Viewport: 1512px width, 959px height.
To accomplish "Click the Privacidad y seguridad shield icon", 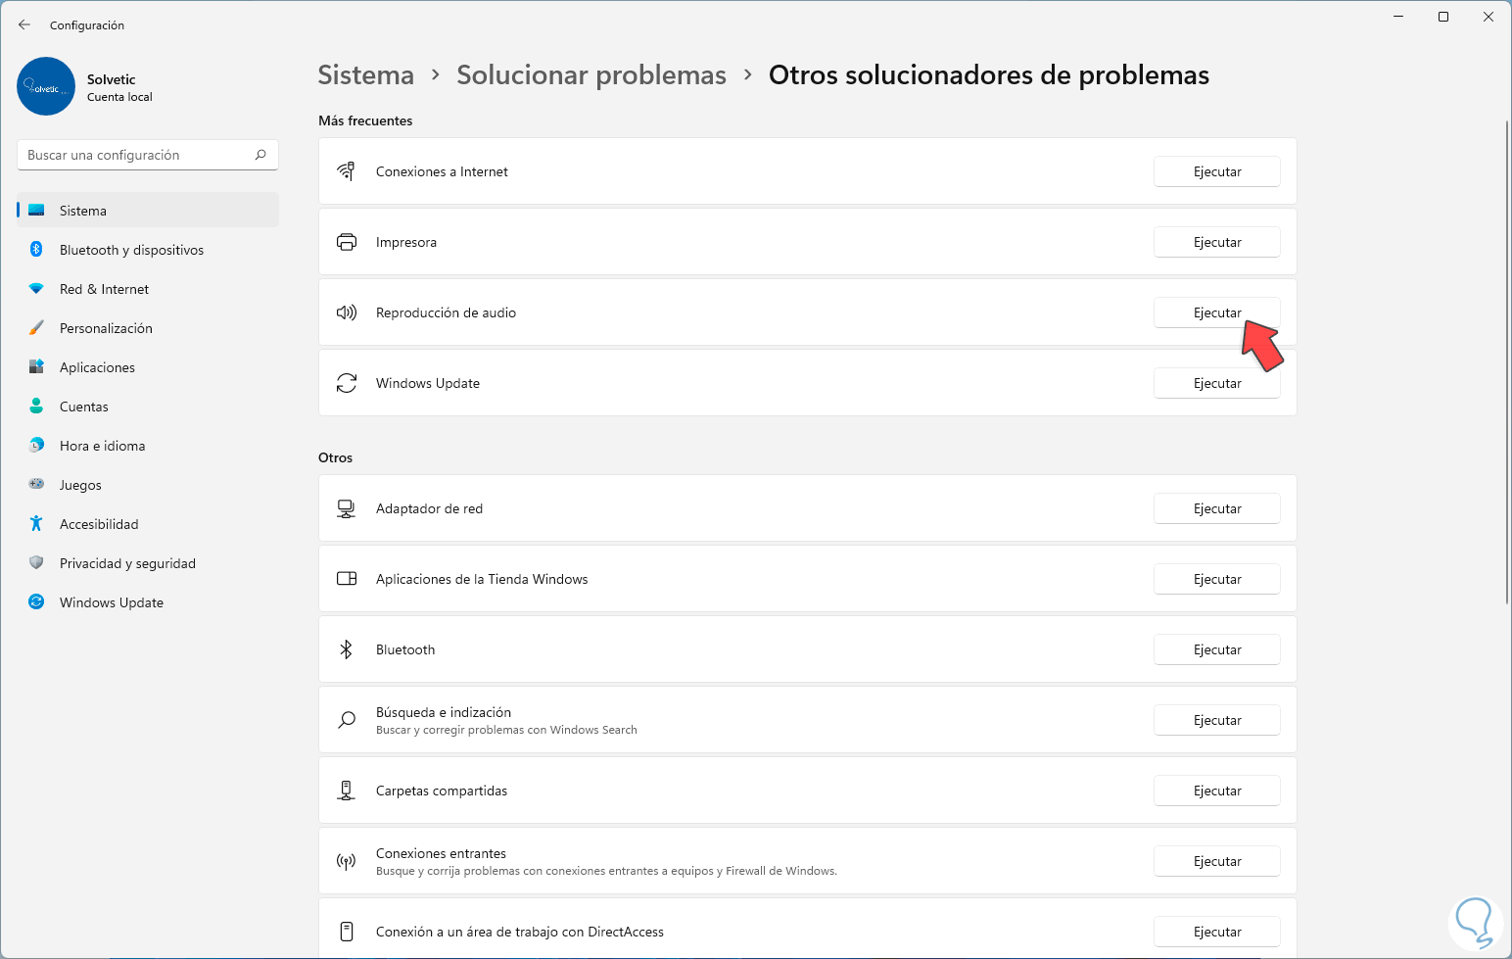I will [36, 563].
